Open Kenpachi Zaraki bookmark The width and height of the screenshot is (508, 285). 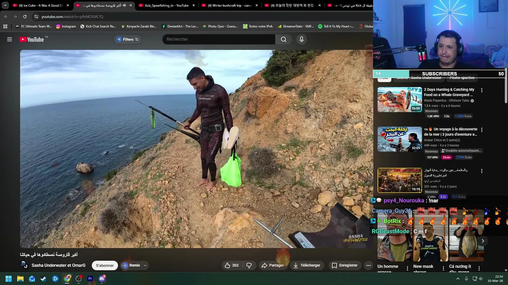[x=139, y=27]
